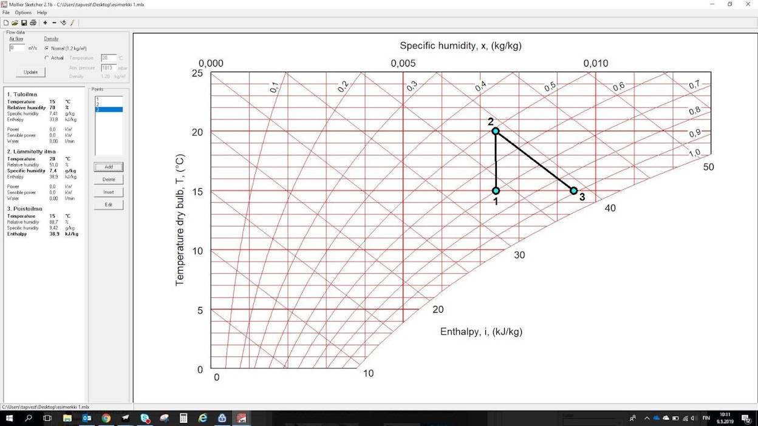758x426 pixels.
Task: Remove a point with the minus toolbar icon
Action: point(54,22)
